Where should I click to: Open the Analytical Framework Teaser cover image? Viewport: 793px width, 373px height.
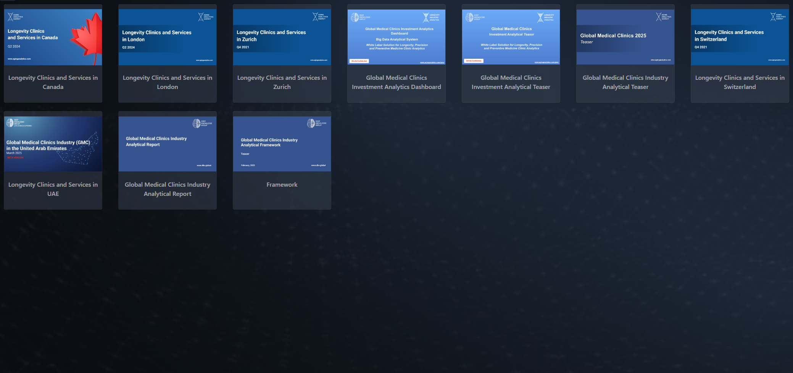282,144
